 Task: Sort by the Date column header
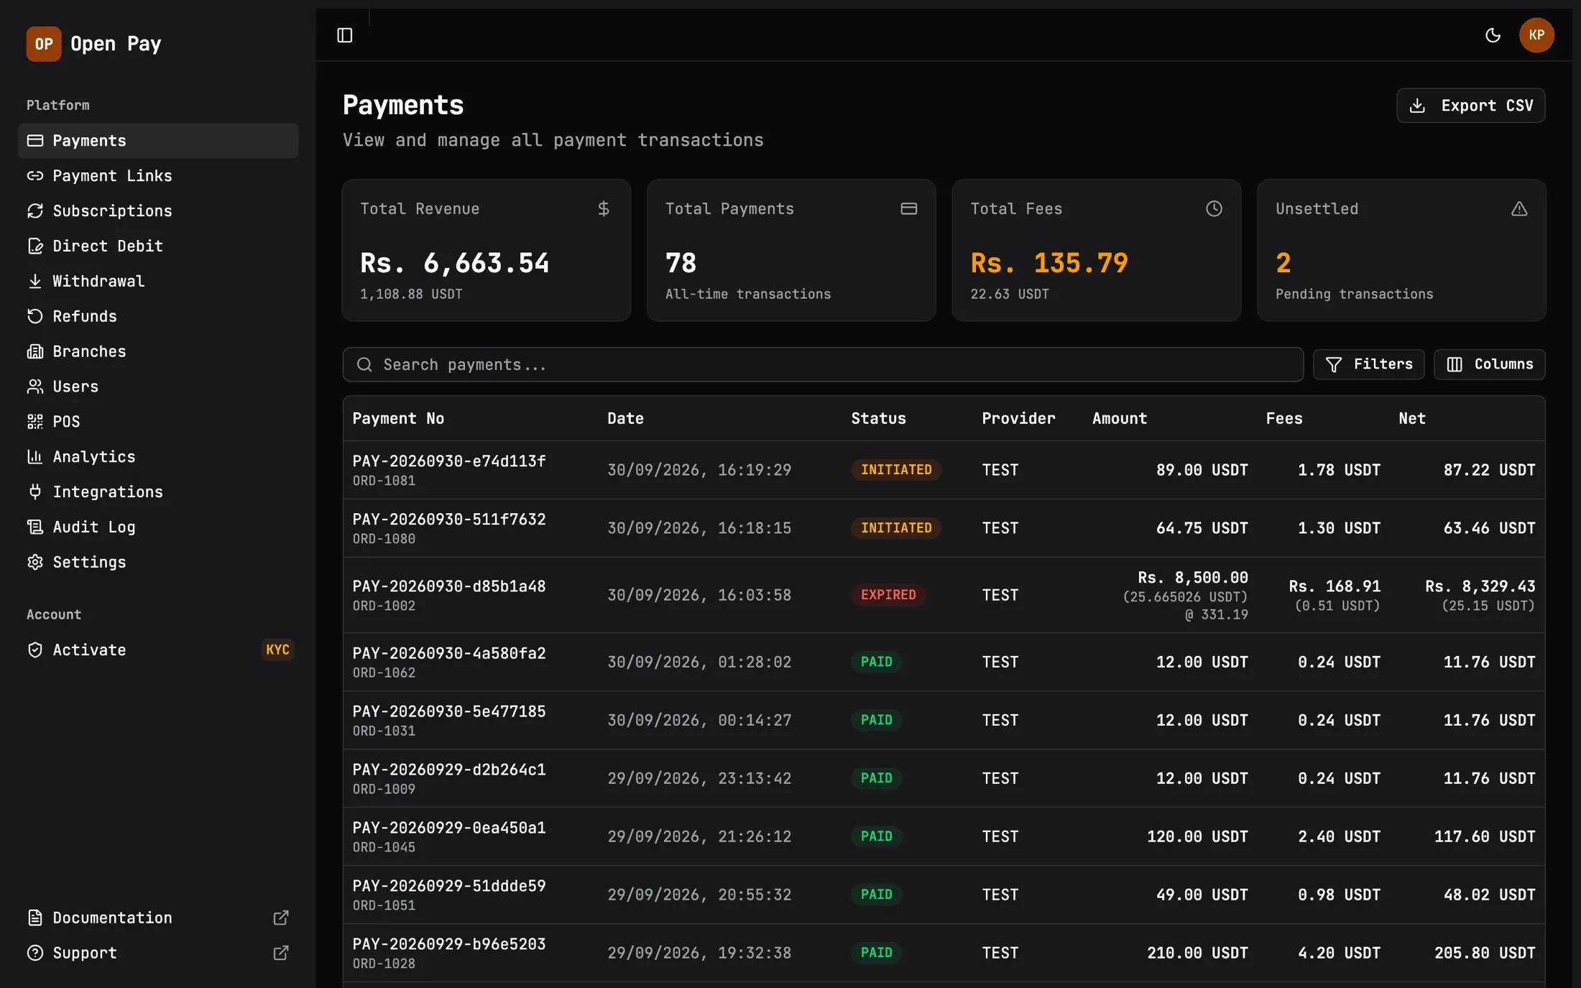(x=625, y=419)
